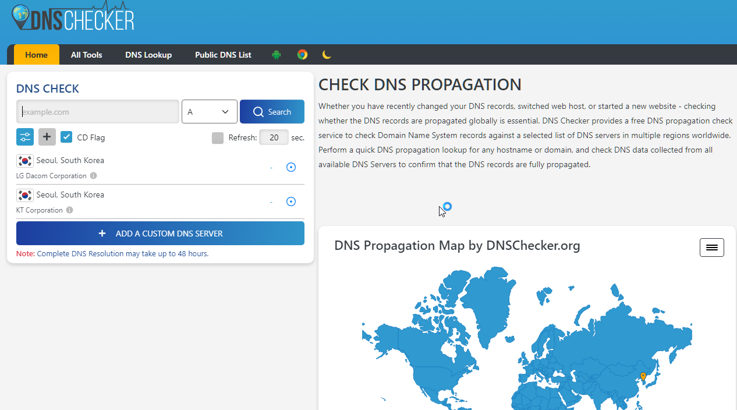Enable the Refresh checkbox
The image size is (737, 410).
218,137
